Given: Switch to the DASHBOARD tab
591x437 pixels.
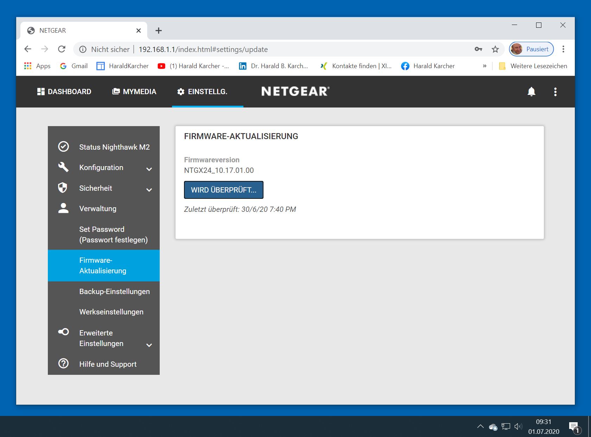Looking at the screenshot, I should pyautogui.click(x=64, y=92).
